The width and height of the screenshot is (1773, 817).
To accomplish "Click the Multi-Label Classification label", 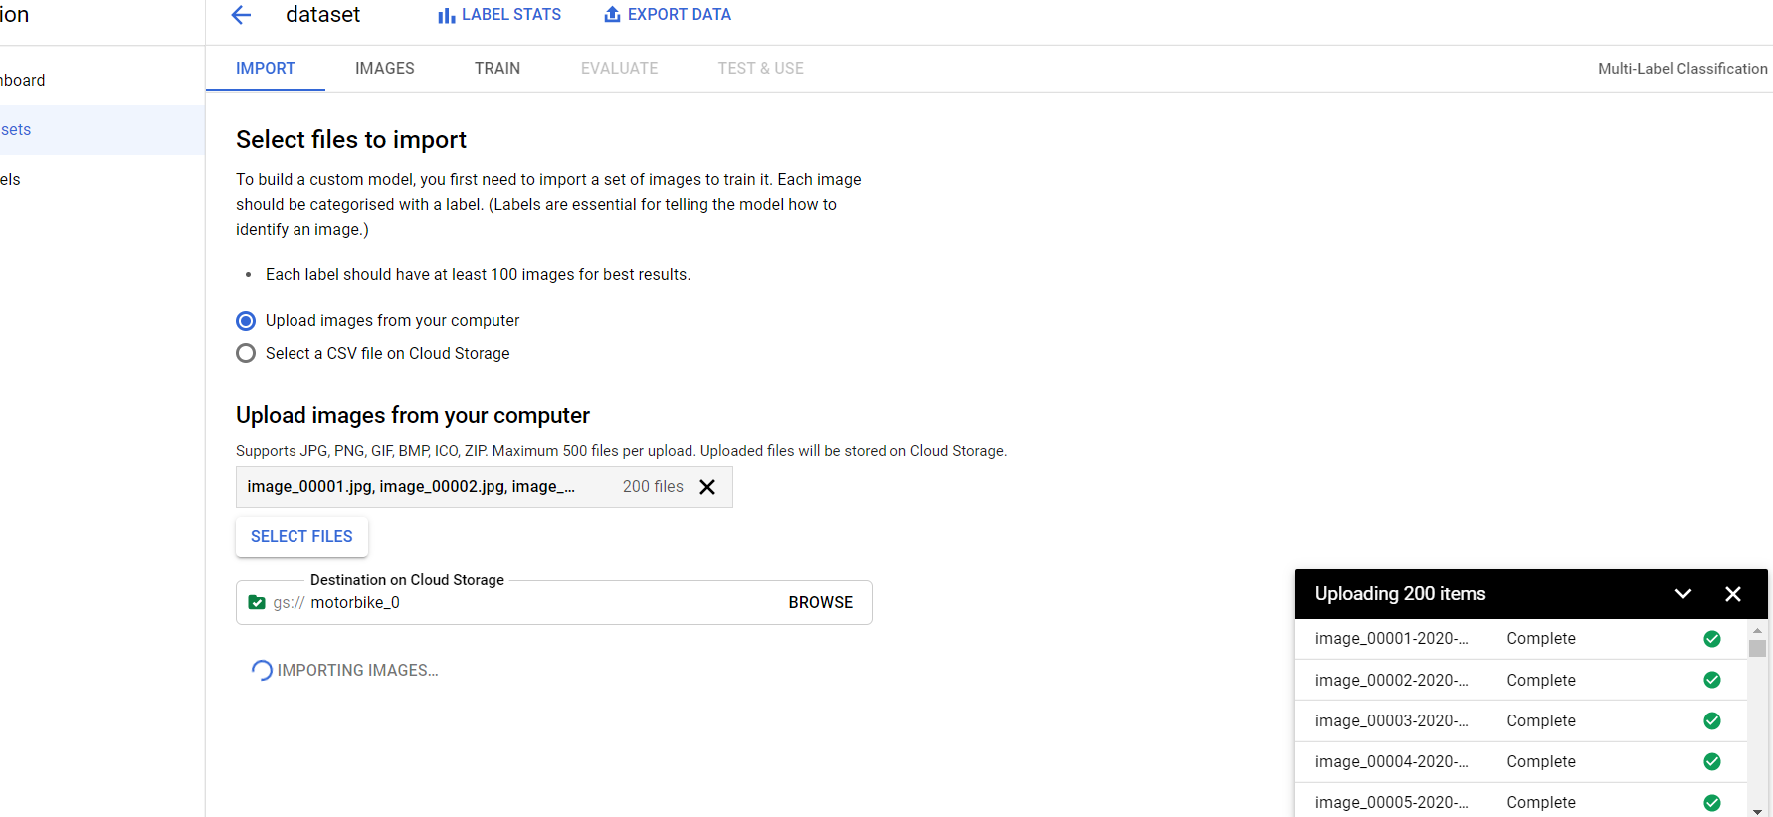I will pos(1682,69).
